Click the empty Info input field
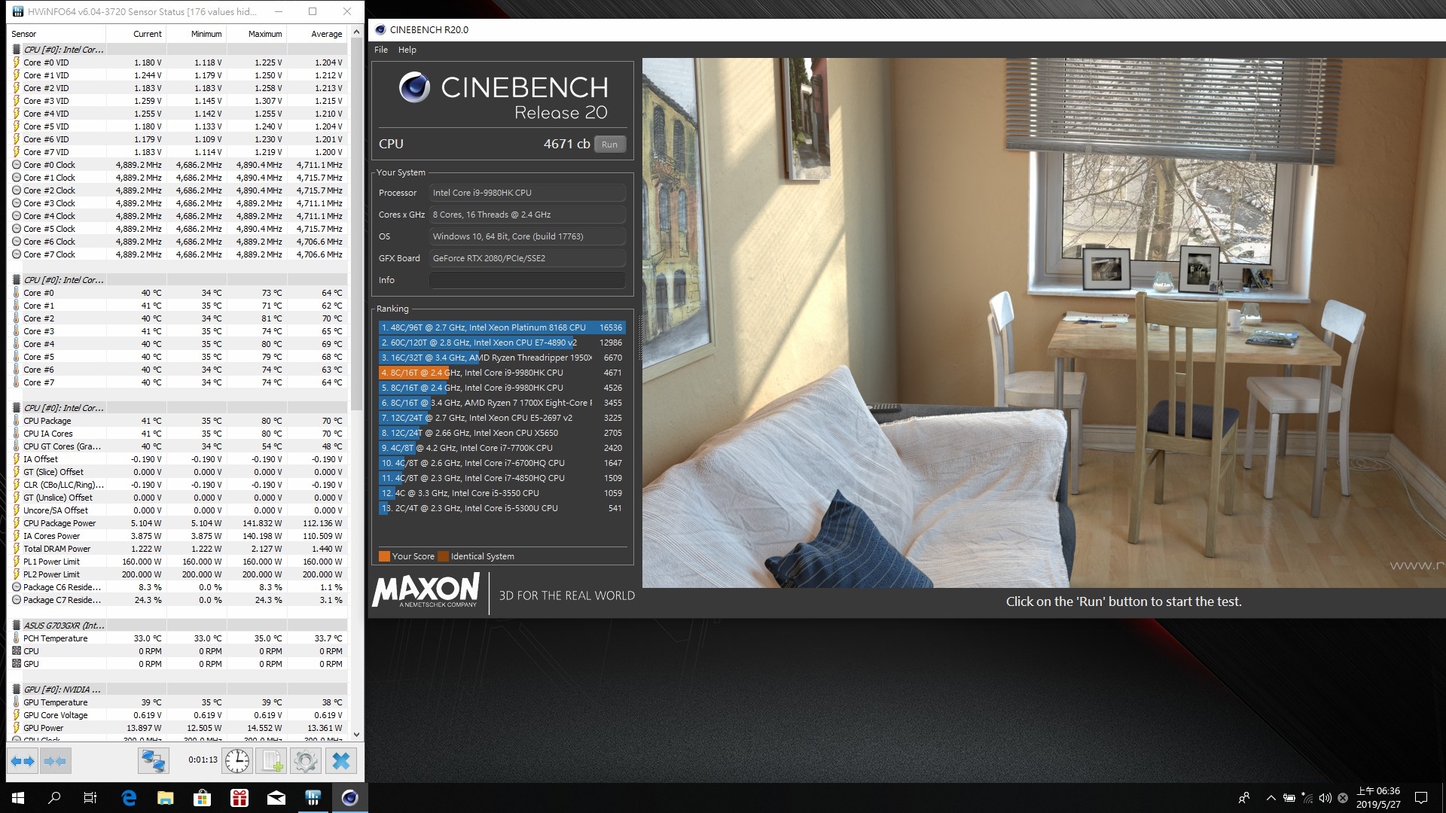 click(x=527, y=280)
